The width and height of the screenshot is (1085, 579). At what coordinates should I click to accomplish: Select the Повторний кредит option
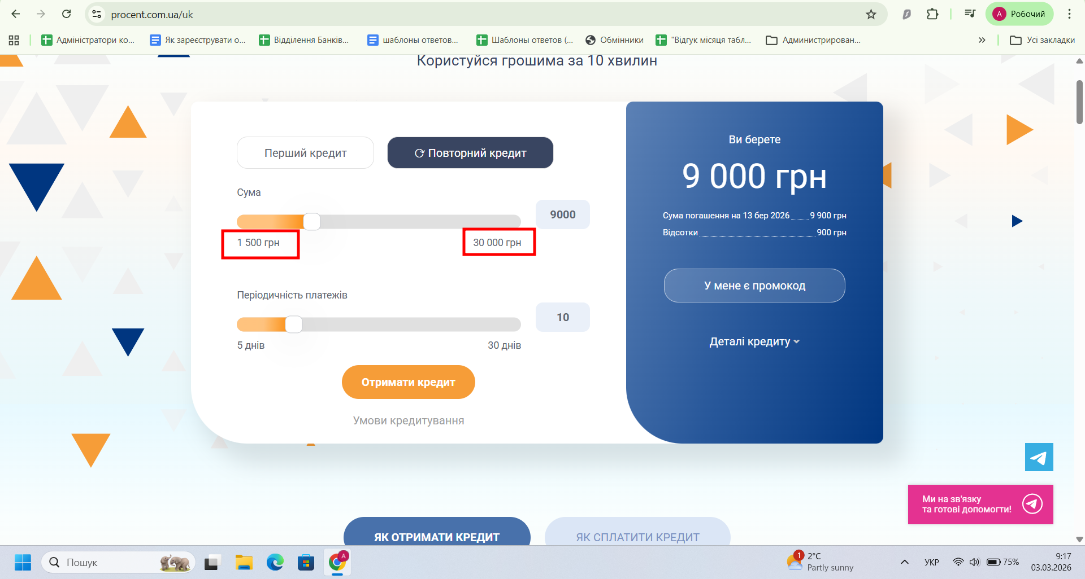[470, 153]
